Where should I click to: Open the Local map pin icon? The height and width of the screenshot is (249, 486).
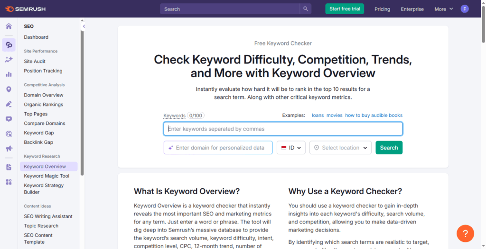[x=9, y=89]
